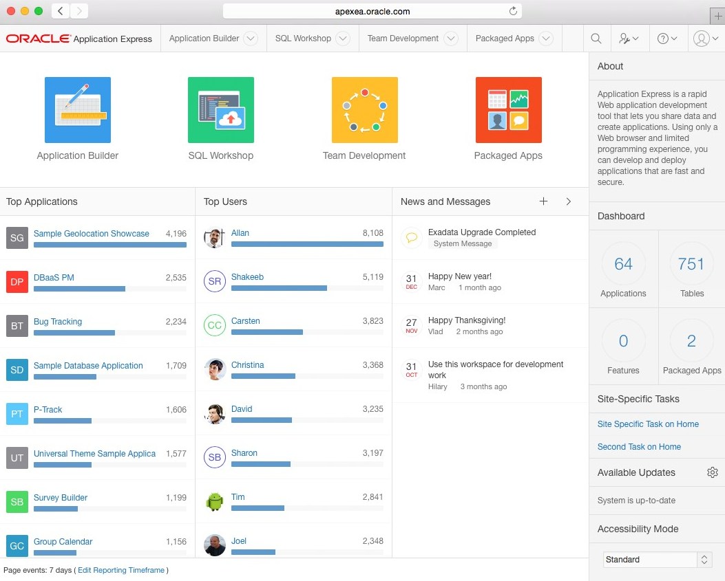
Task: Expand News and Messages with chevron arrow
Action: (568, 201)
